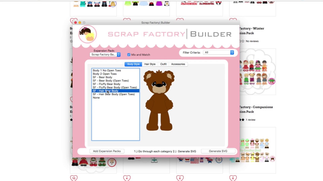Close the Scrap Factory Builder window
This screenshot has height=181, width=323.
(75, 23)
